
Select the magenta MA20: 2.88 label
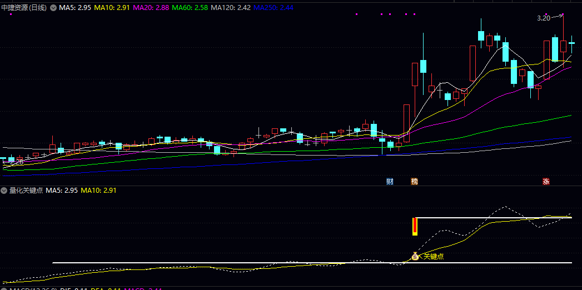151,7
